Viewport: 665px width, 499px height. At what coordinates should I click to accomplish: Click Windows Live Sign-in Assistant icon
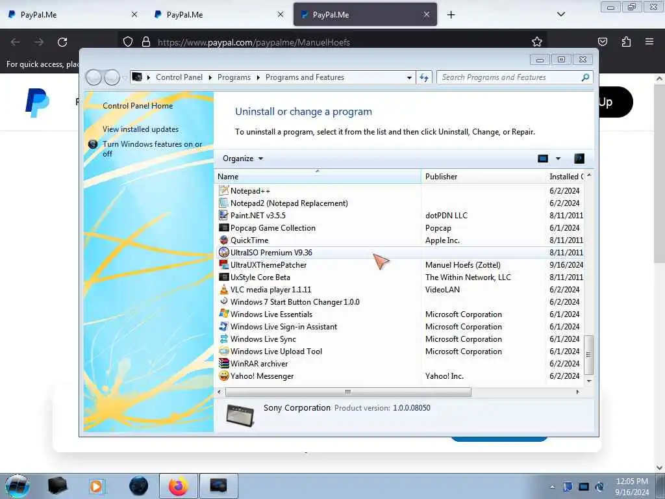(223, 326)
